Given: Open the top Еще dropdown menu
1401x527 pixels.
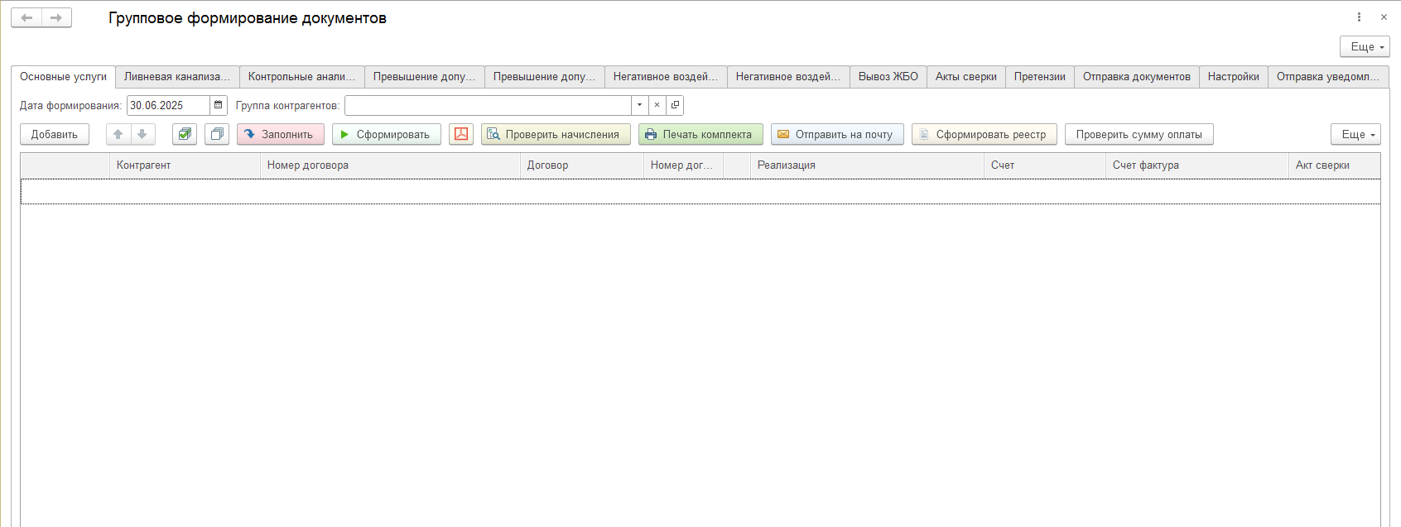Looking at the screenshot, I should pyautogui.click(x=1365, y=46).
